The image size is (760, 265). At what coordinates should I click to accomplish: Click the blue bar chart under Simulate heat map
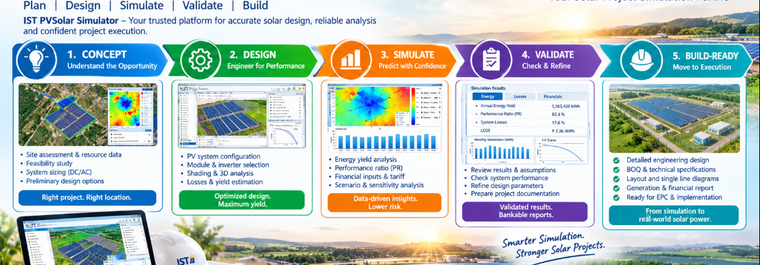(x=384, y=140)
